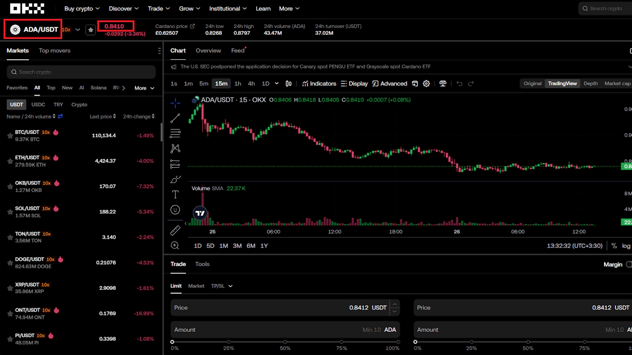Open the Buy crypto dropdown menu
Screen dimensions: 632x355
tap(82, 8)
